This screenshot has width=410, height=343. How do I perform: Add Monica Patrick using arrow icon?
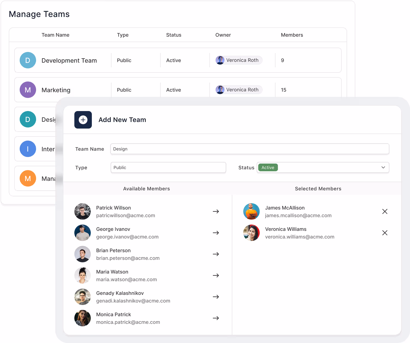pyautogui.click(x=216, y=318)
